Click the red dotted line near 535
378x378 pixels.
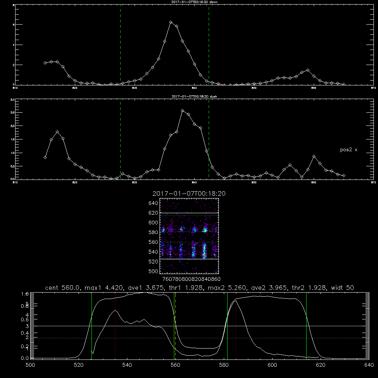[x=115, y=325]
